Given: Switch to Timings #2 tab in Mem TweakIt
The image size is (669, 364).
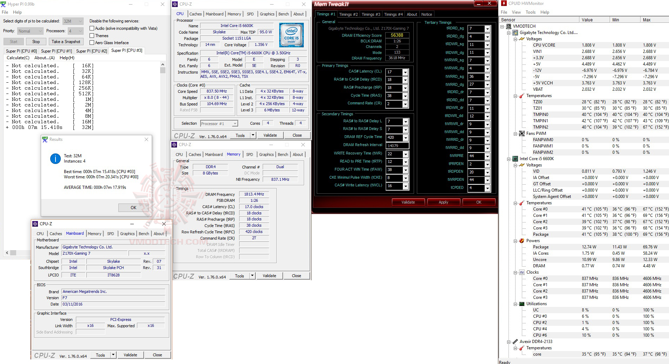Looking at the screenshot, I should click(348, 14).
